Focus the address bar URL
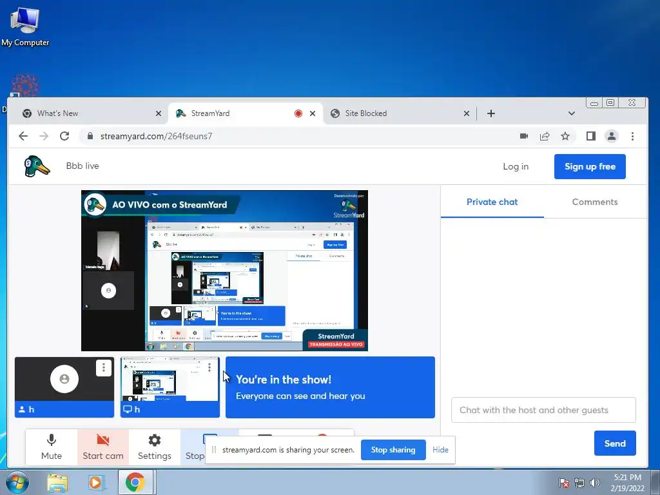Screen dimensions: 660x495 coord(156,136)
